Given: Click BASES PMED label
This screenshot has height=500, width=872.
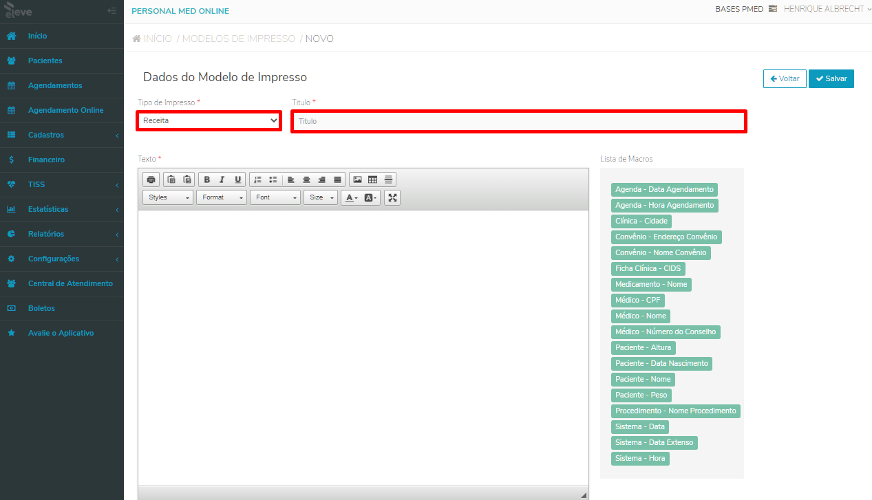Looking at the screenshot, I should coord(739,10).
